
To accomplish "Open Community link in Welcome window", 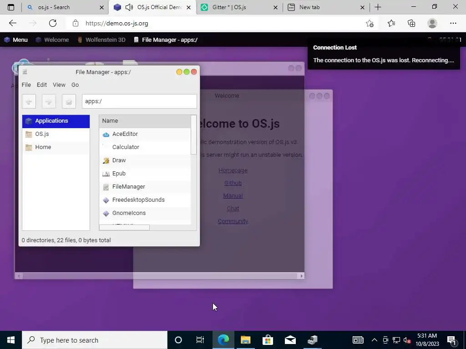I will coord(233,221).
